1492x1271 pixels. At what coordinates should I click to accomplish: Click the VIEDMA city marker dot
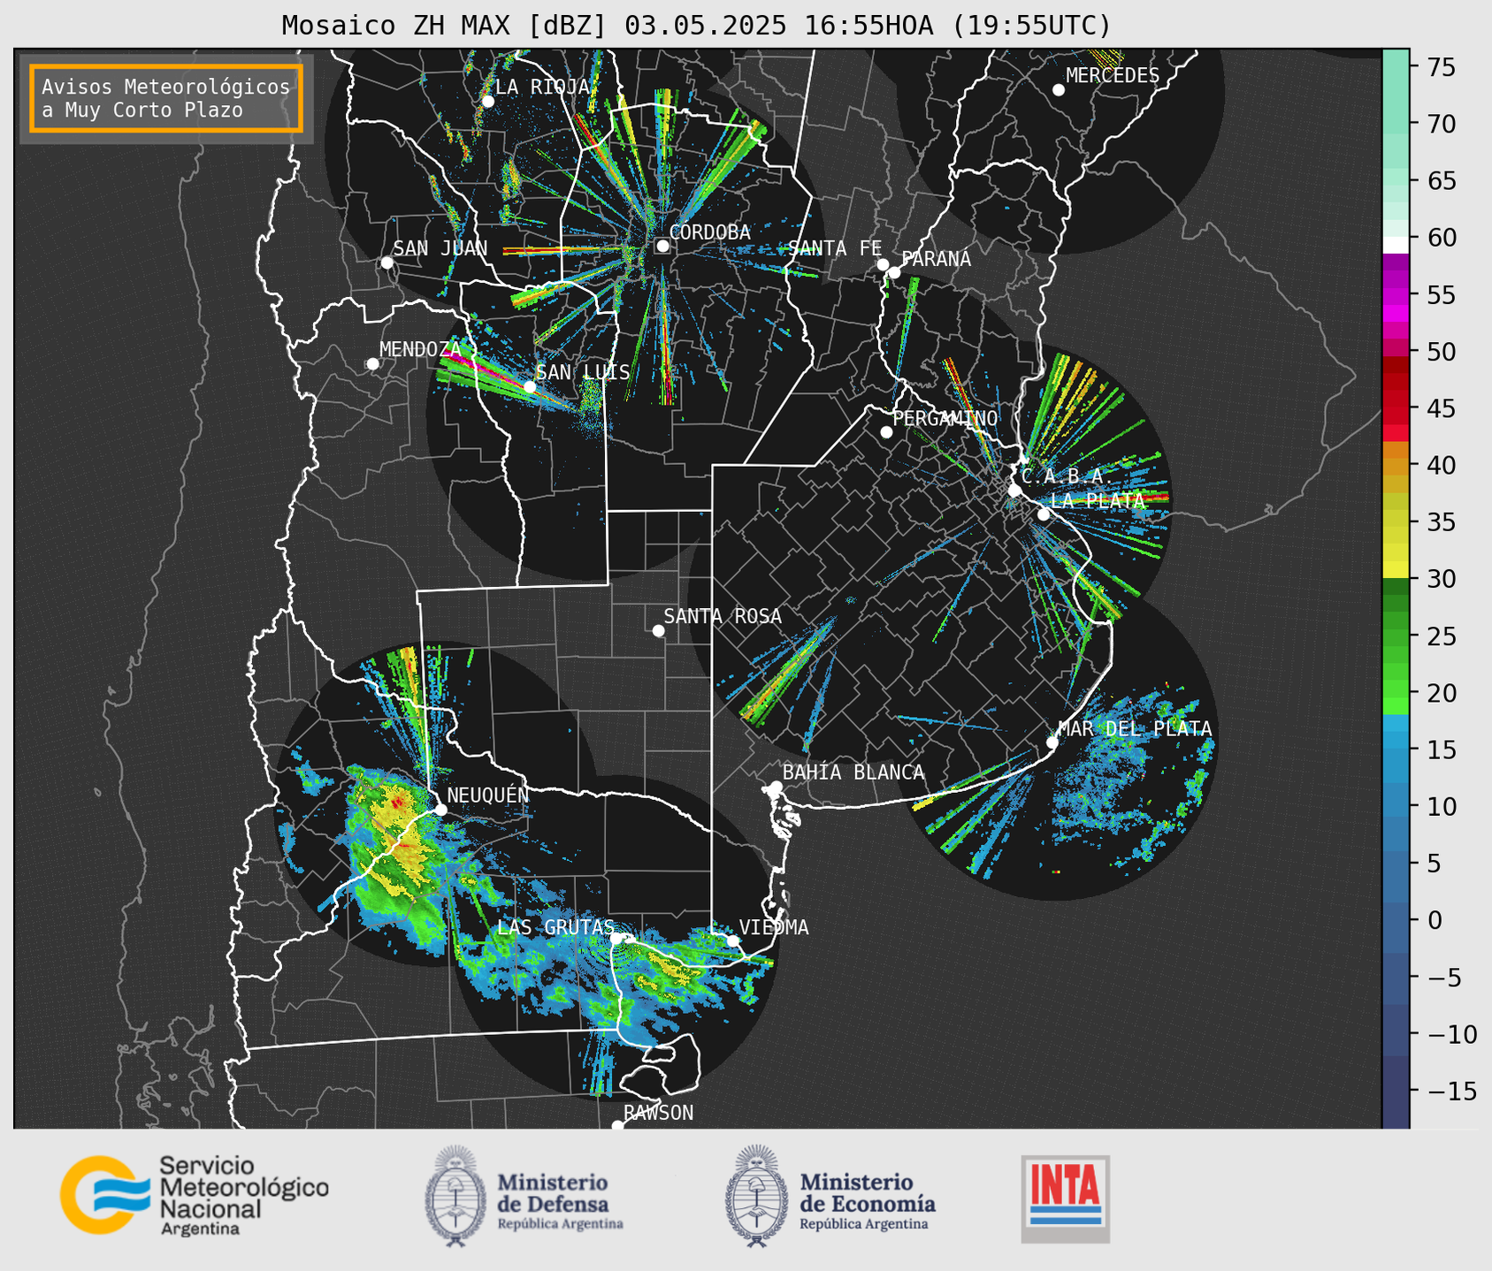click(733, 940)
